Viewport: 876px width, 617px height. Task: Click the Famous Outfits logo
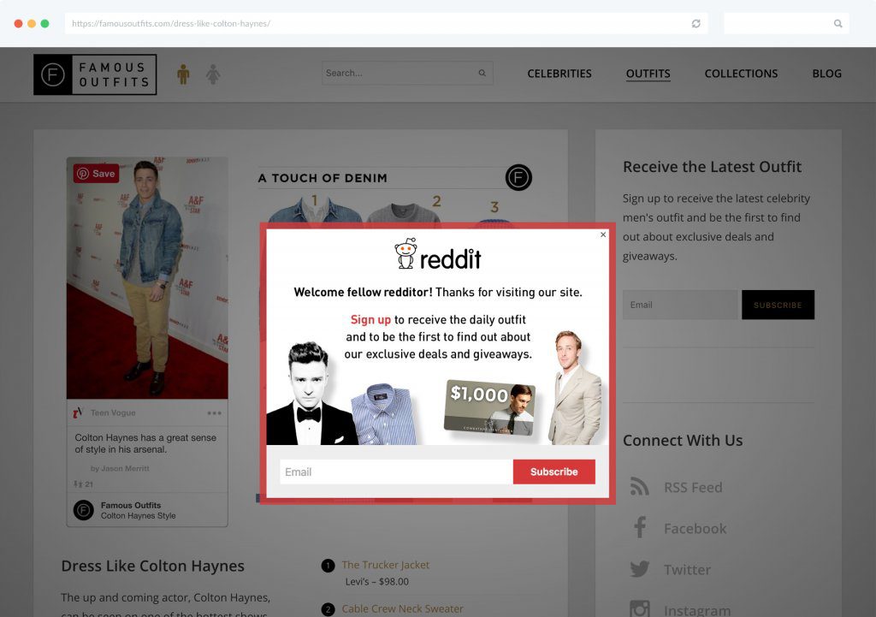point(94,74)
